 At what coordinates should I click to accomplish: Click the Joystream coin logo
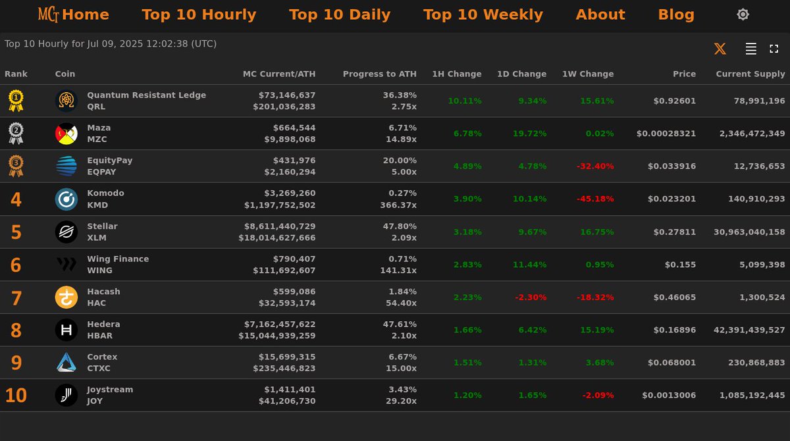66,395
